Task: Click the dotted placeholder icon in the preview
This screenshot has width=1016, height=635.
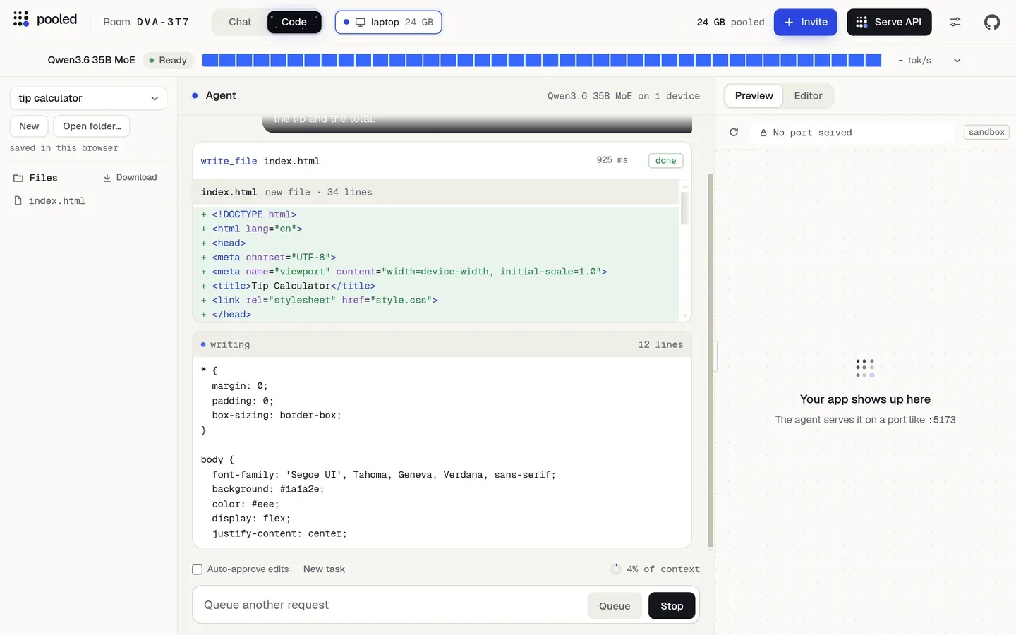Action: pos(865,368)
